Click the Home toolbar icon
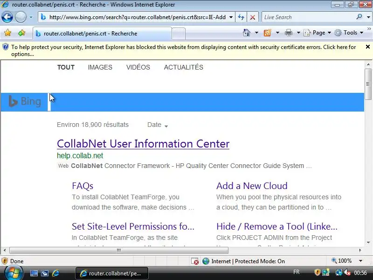This screenshot has height=280, width=373. click(x=247, y=33)
